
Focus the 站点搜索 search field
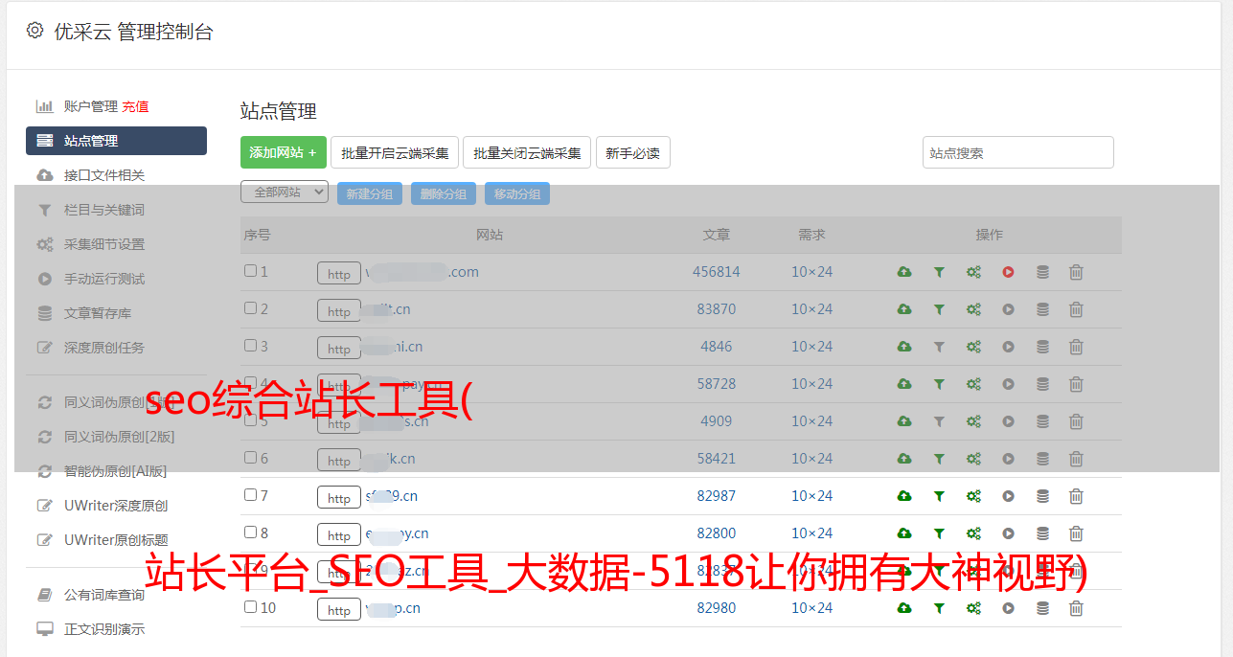1018,152
